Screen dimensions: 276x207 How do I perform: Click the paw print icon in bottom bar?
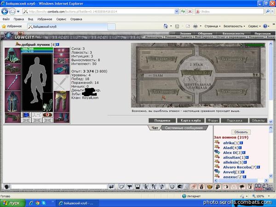coord(234,187)
